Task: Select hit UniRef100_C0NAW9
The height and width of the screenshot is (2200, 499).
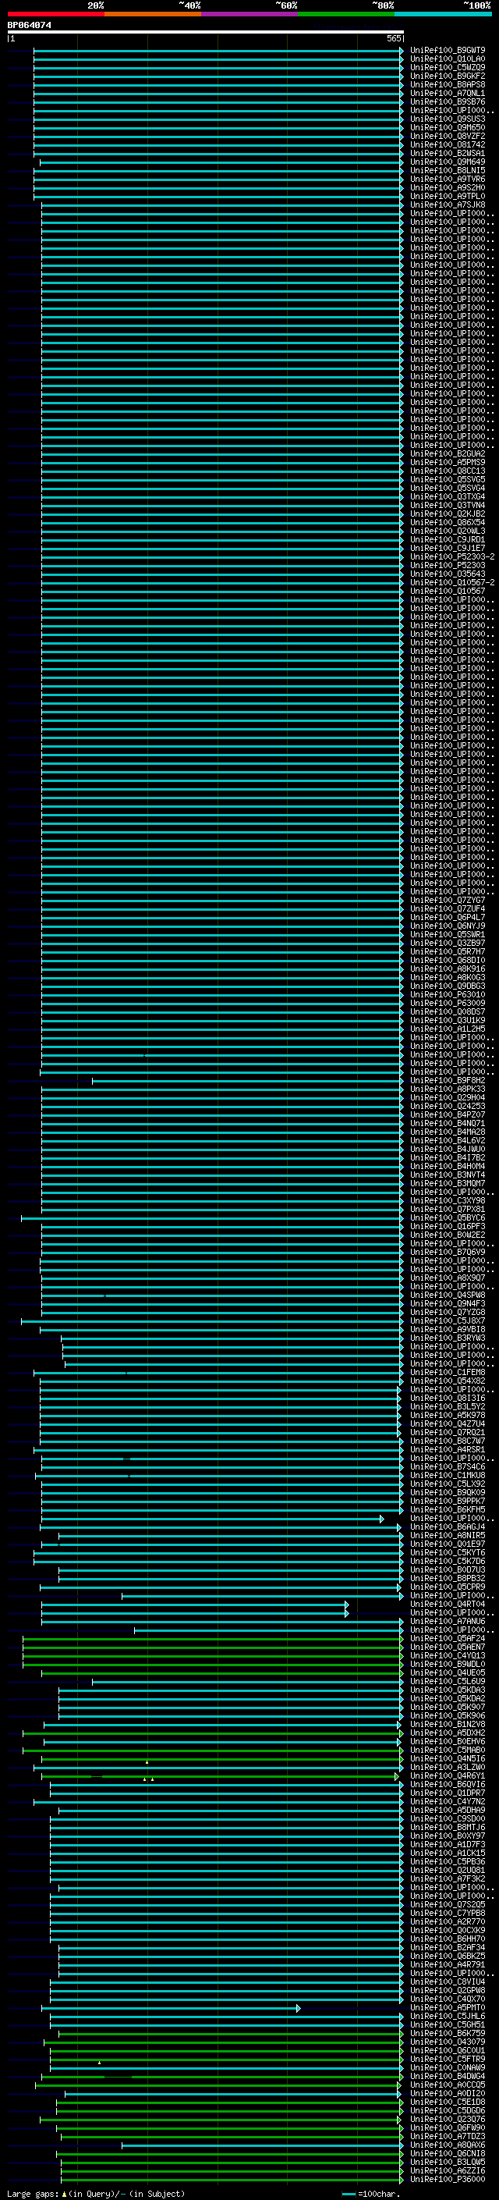Action: tap(447, 2068)
